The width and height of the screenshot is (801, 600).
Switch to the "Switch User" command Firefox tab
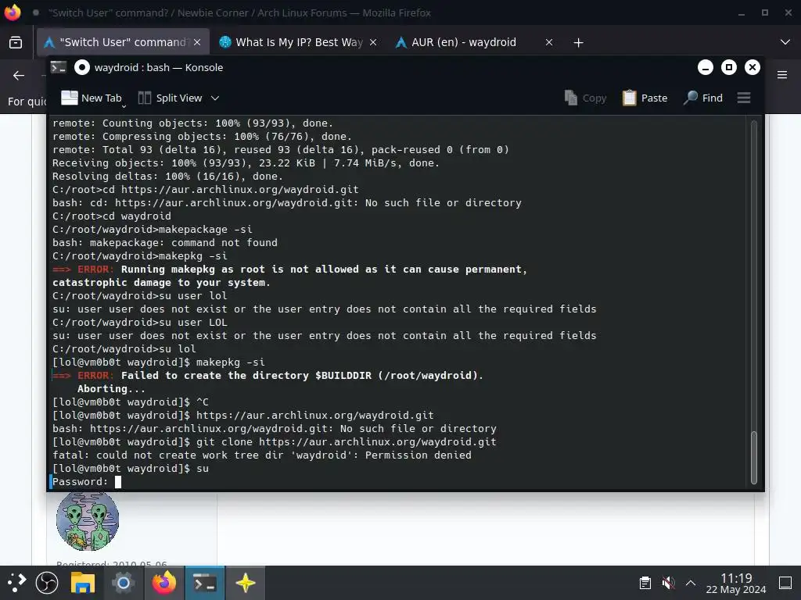(123, 42)
